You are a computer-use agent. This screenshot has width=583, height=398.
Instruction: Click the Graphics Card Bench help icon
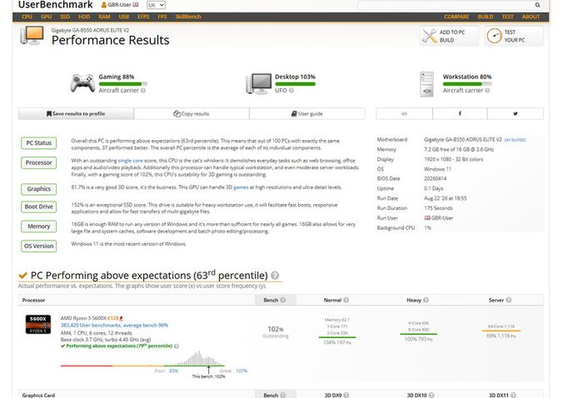coord(283,395)
